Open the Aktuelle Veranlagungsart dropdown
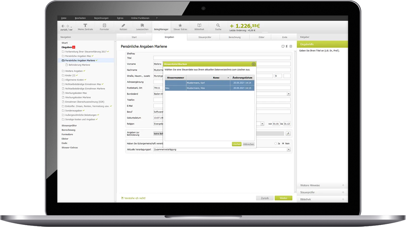The width and height of the screenshot is (406, 227). click(289, 149)
